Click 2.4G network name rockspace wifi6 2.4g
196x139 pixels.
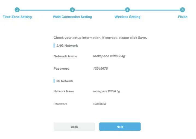coord(109,56)
